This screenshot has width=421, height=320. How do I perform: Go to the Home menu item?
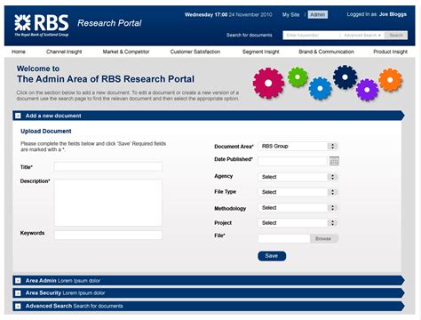point(19,52)
